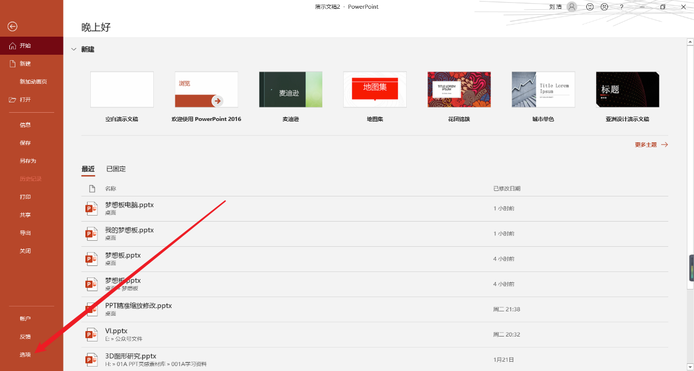Open 选项 in the sidebar
This screenshot has height=371, width=694.
click(32, 355)
